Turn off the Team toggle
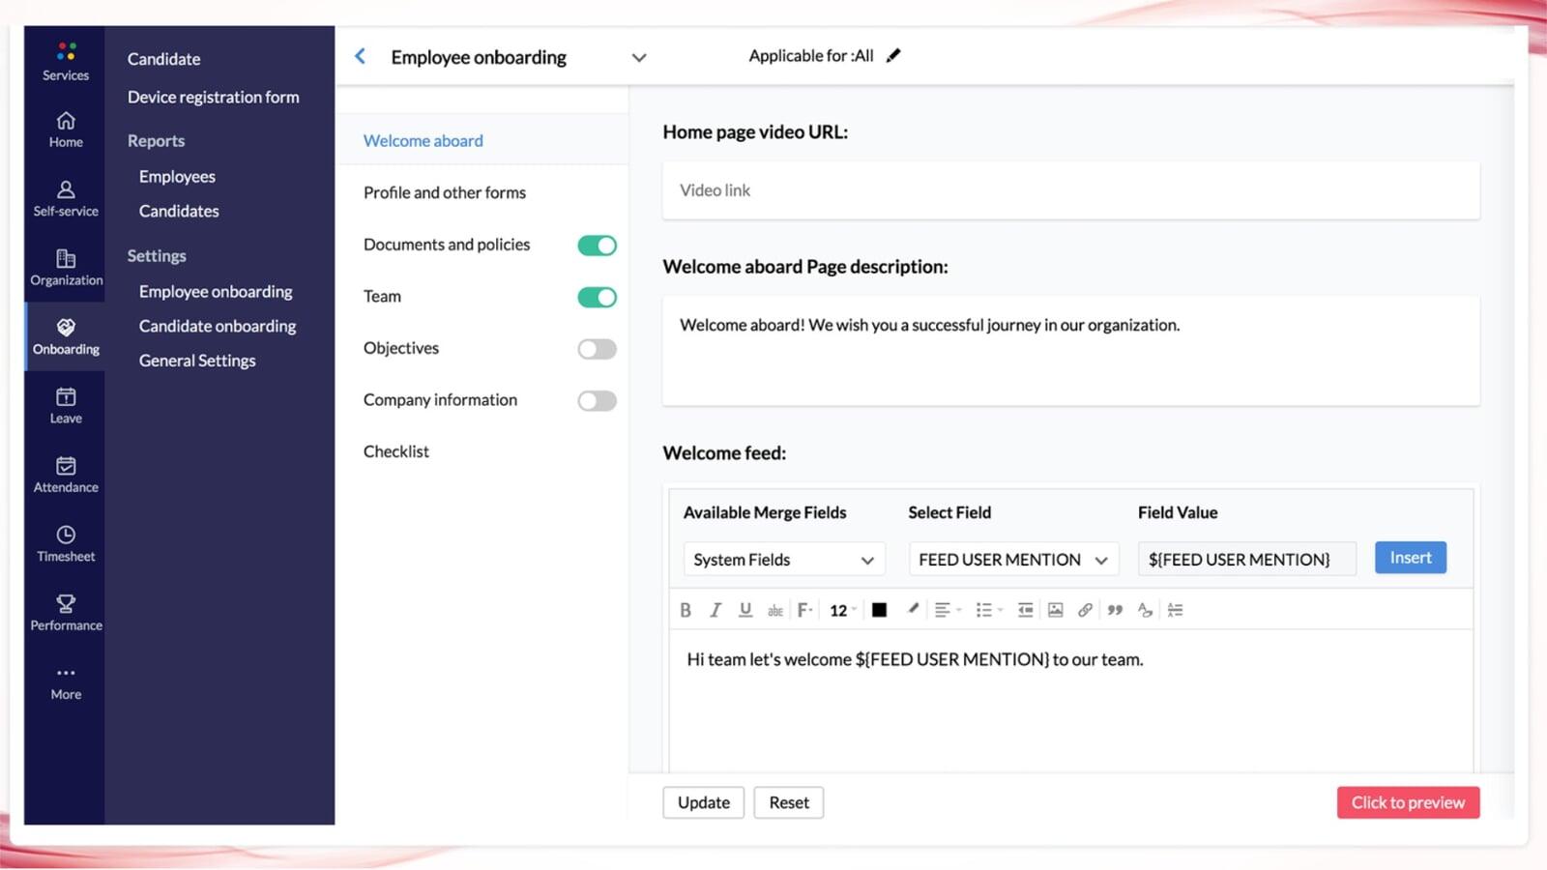This screenshot has height=870, width=1547. pos(597,298)
